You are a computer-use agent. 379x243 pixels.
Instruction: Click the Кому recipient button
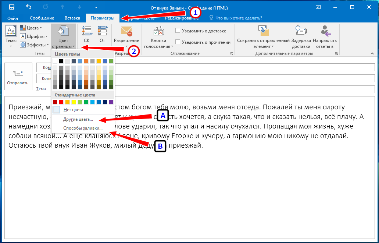(44, 67)
